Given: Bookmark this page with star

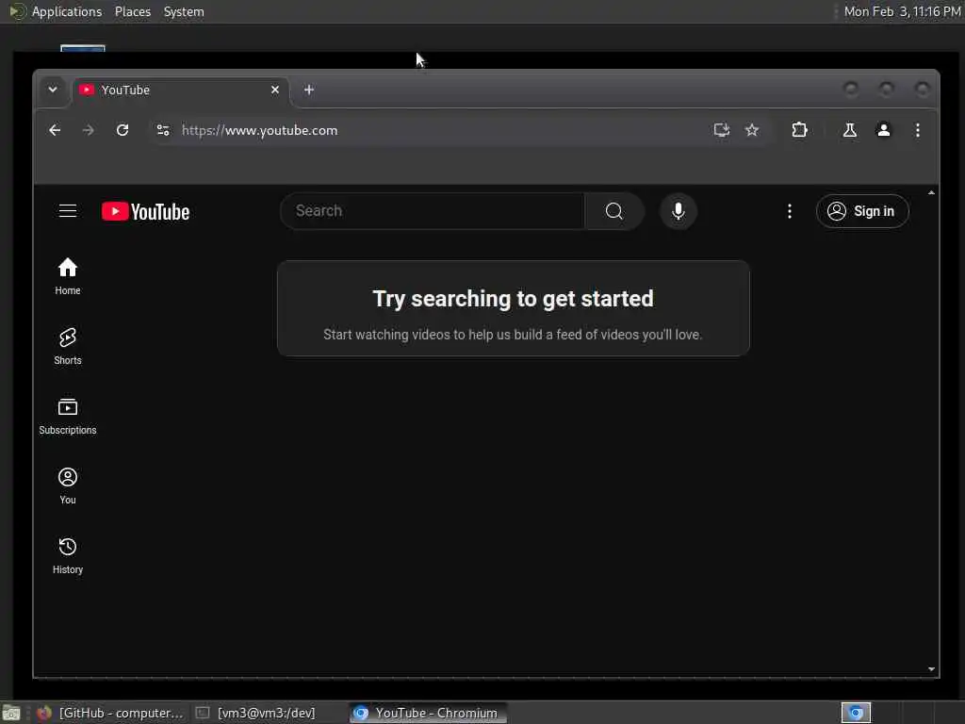Looking at the screenshot, I should coord(752,130).
